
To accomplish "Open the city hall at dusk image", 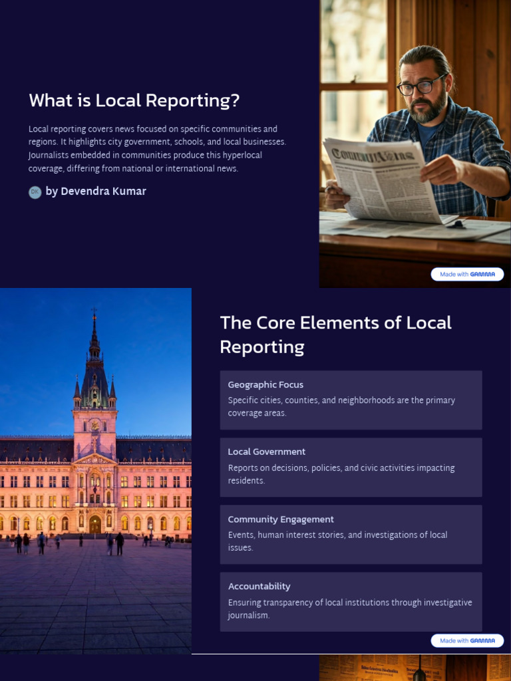I will [x=96, y=471].
